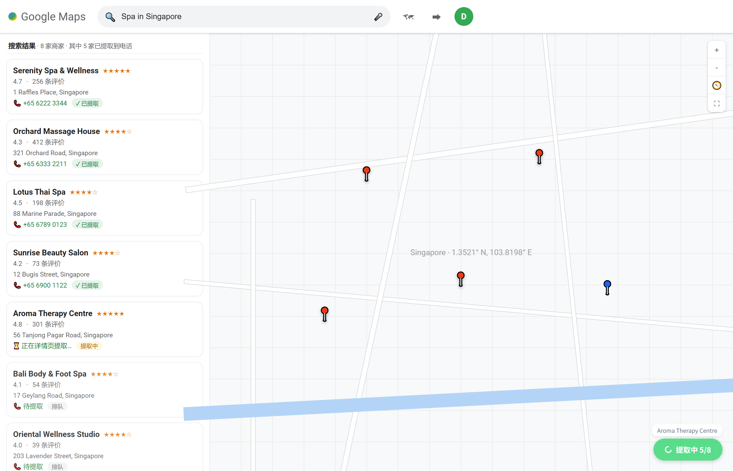Open phone number +65 6789 0123
The image size is (733, 471).
[45, 225]
